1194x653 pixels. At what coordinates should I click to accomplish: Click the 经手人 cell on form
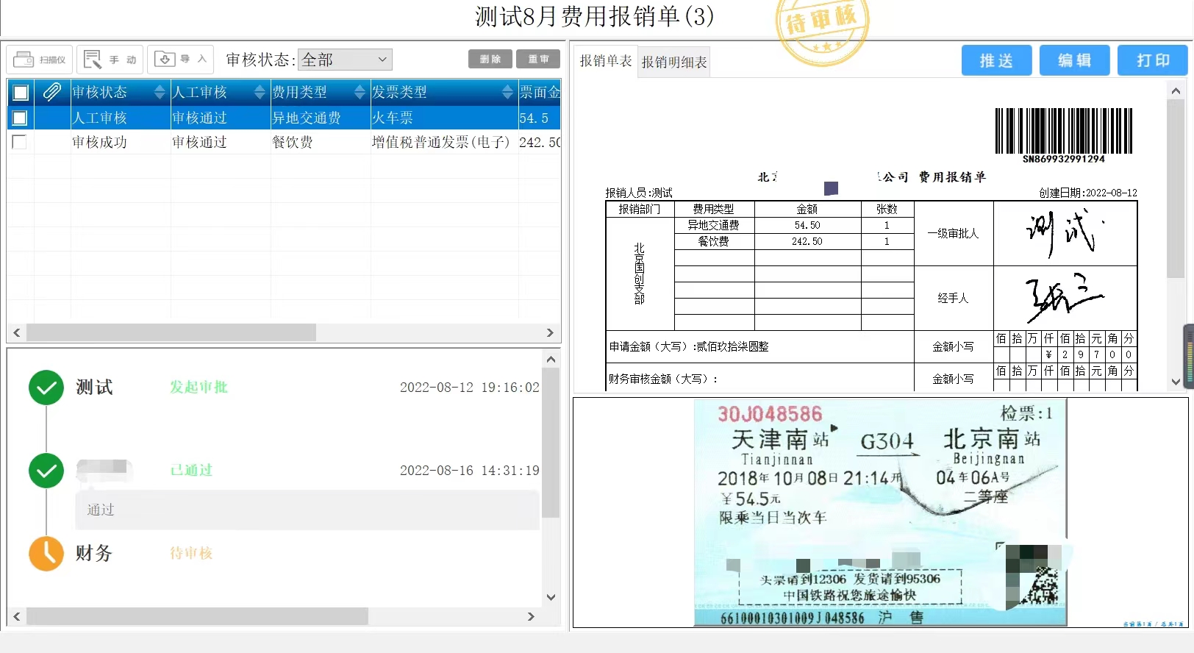click(954, 298)
